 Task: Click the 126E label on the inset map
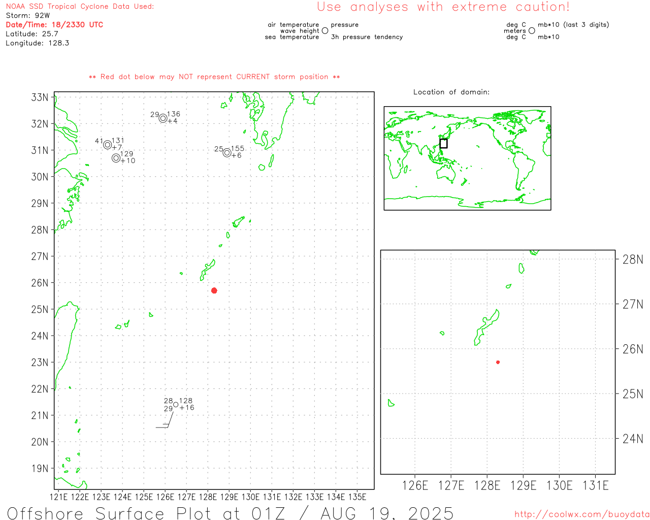415,485
